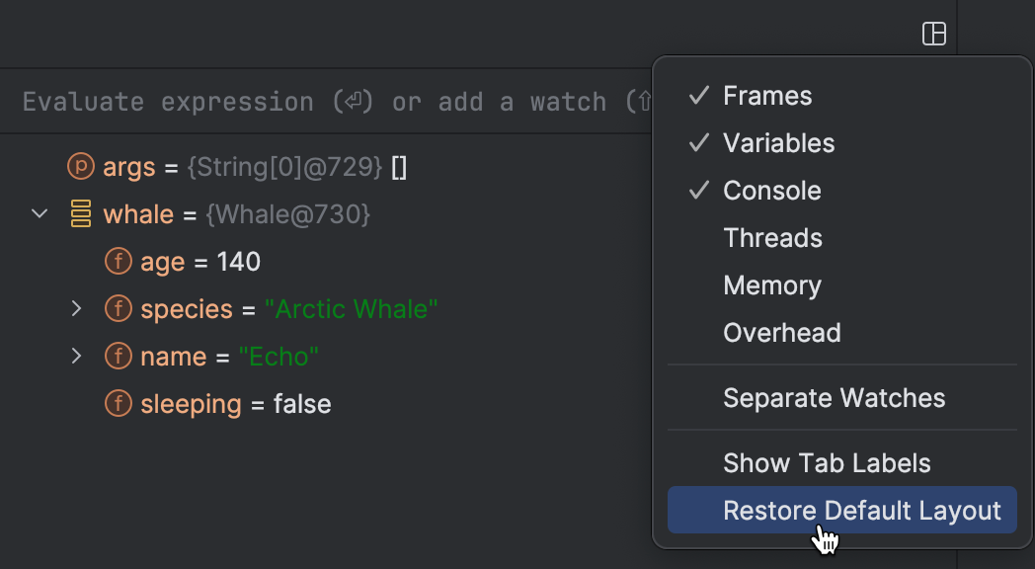Click the field icon beside name
1035x569 pixels.
[x=118, y=356]
